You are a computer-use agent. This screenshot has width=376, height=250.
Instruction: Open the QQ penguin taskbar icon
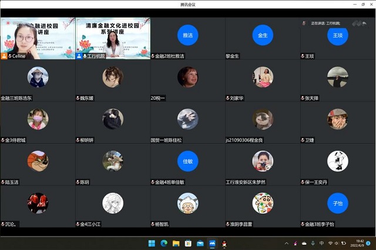(x=224, y=243)
